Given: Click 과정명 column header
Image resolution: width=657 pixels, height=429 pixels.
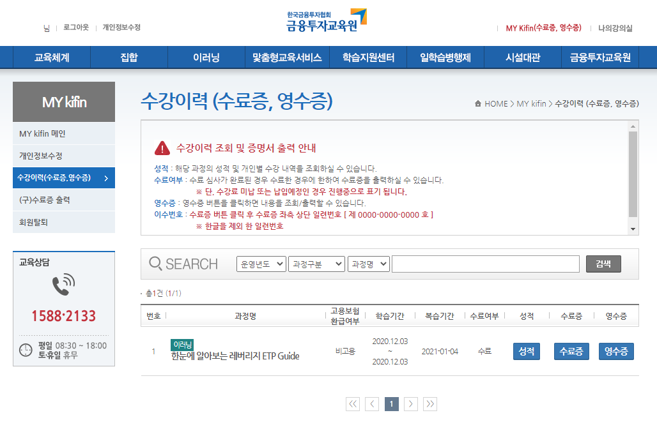Looking at the screenshot, I should pos(245,317).
